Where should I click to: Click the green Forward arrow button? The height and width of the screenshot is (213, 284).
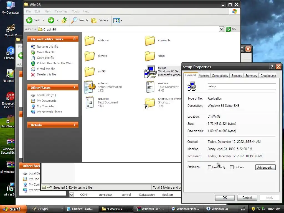pyautogui.click(x=51, y=20)
